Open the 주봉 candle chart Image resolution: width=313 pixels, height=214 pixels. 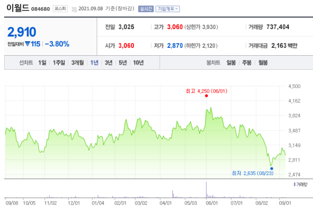click(247, 63)
